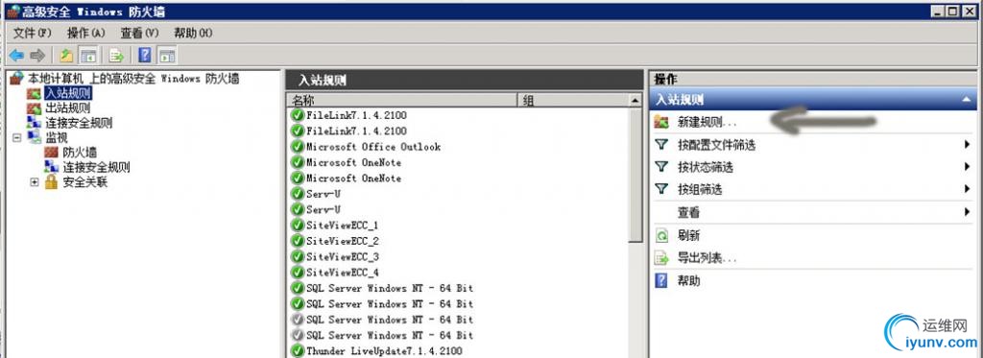Select 出站规则 in the left tree
This screenshot has height=358, width=983.
tap(68, 107)
